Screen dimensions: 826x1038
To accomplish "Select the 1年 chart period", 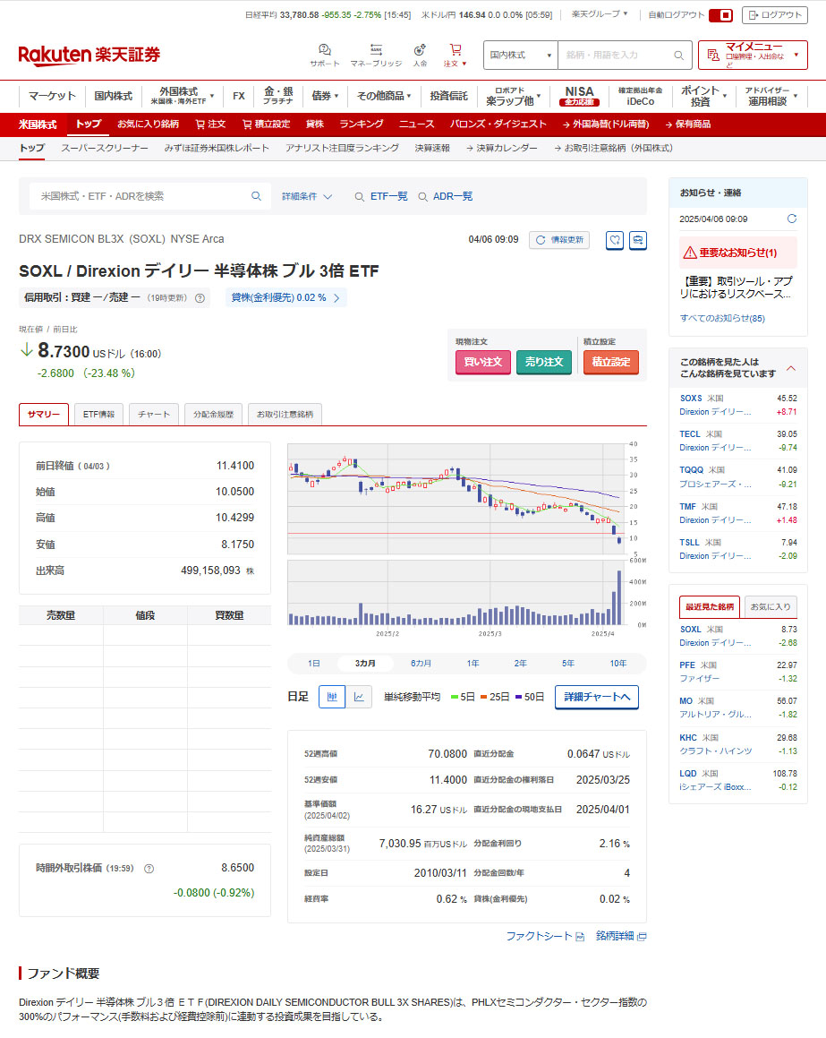I will pyautogui.click(x=473, y=664).
